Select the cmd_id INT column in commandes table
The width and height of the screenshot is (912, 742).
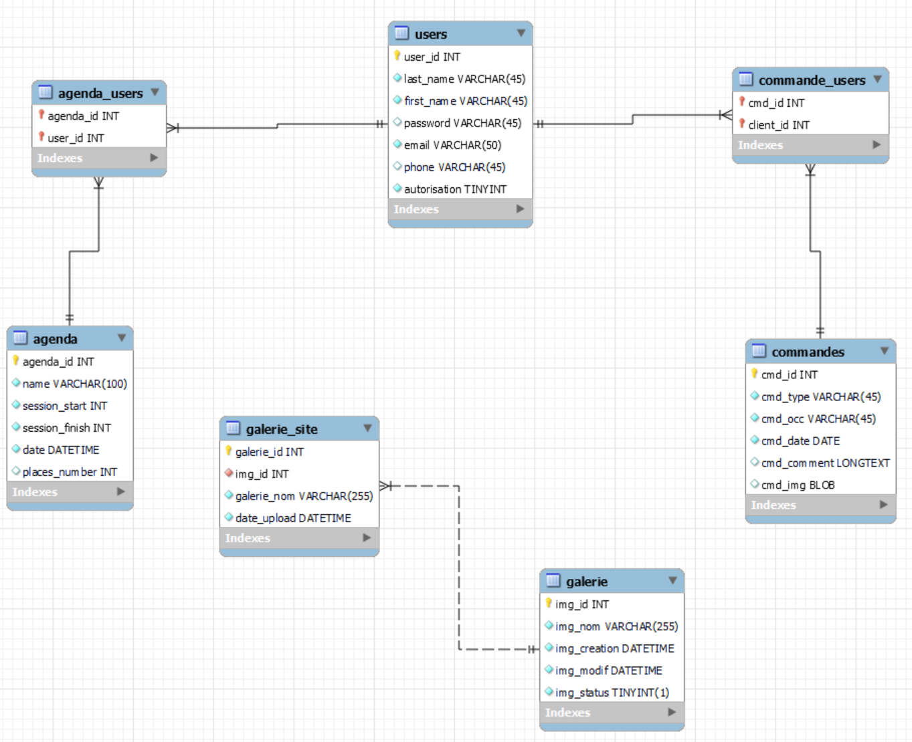(820, 374)
